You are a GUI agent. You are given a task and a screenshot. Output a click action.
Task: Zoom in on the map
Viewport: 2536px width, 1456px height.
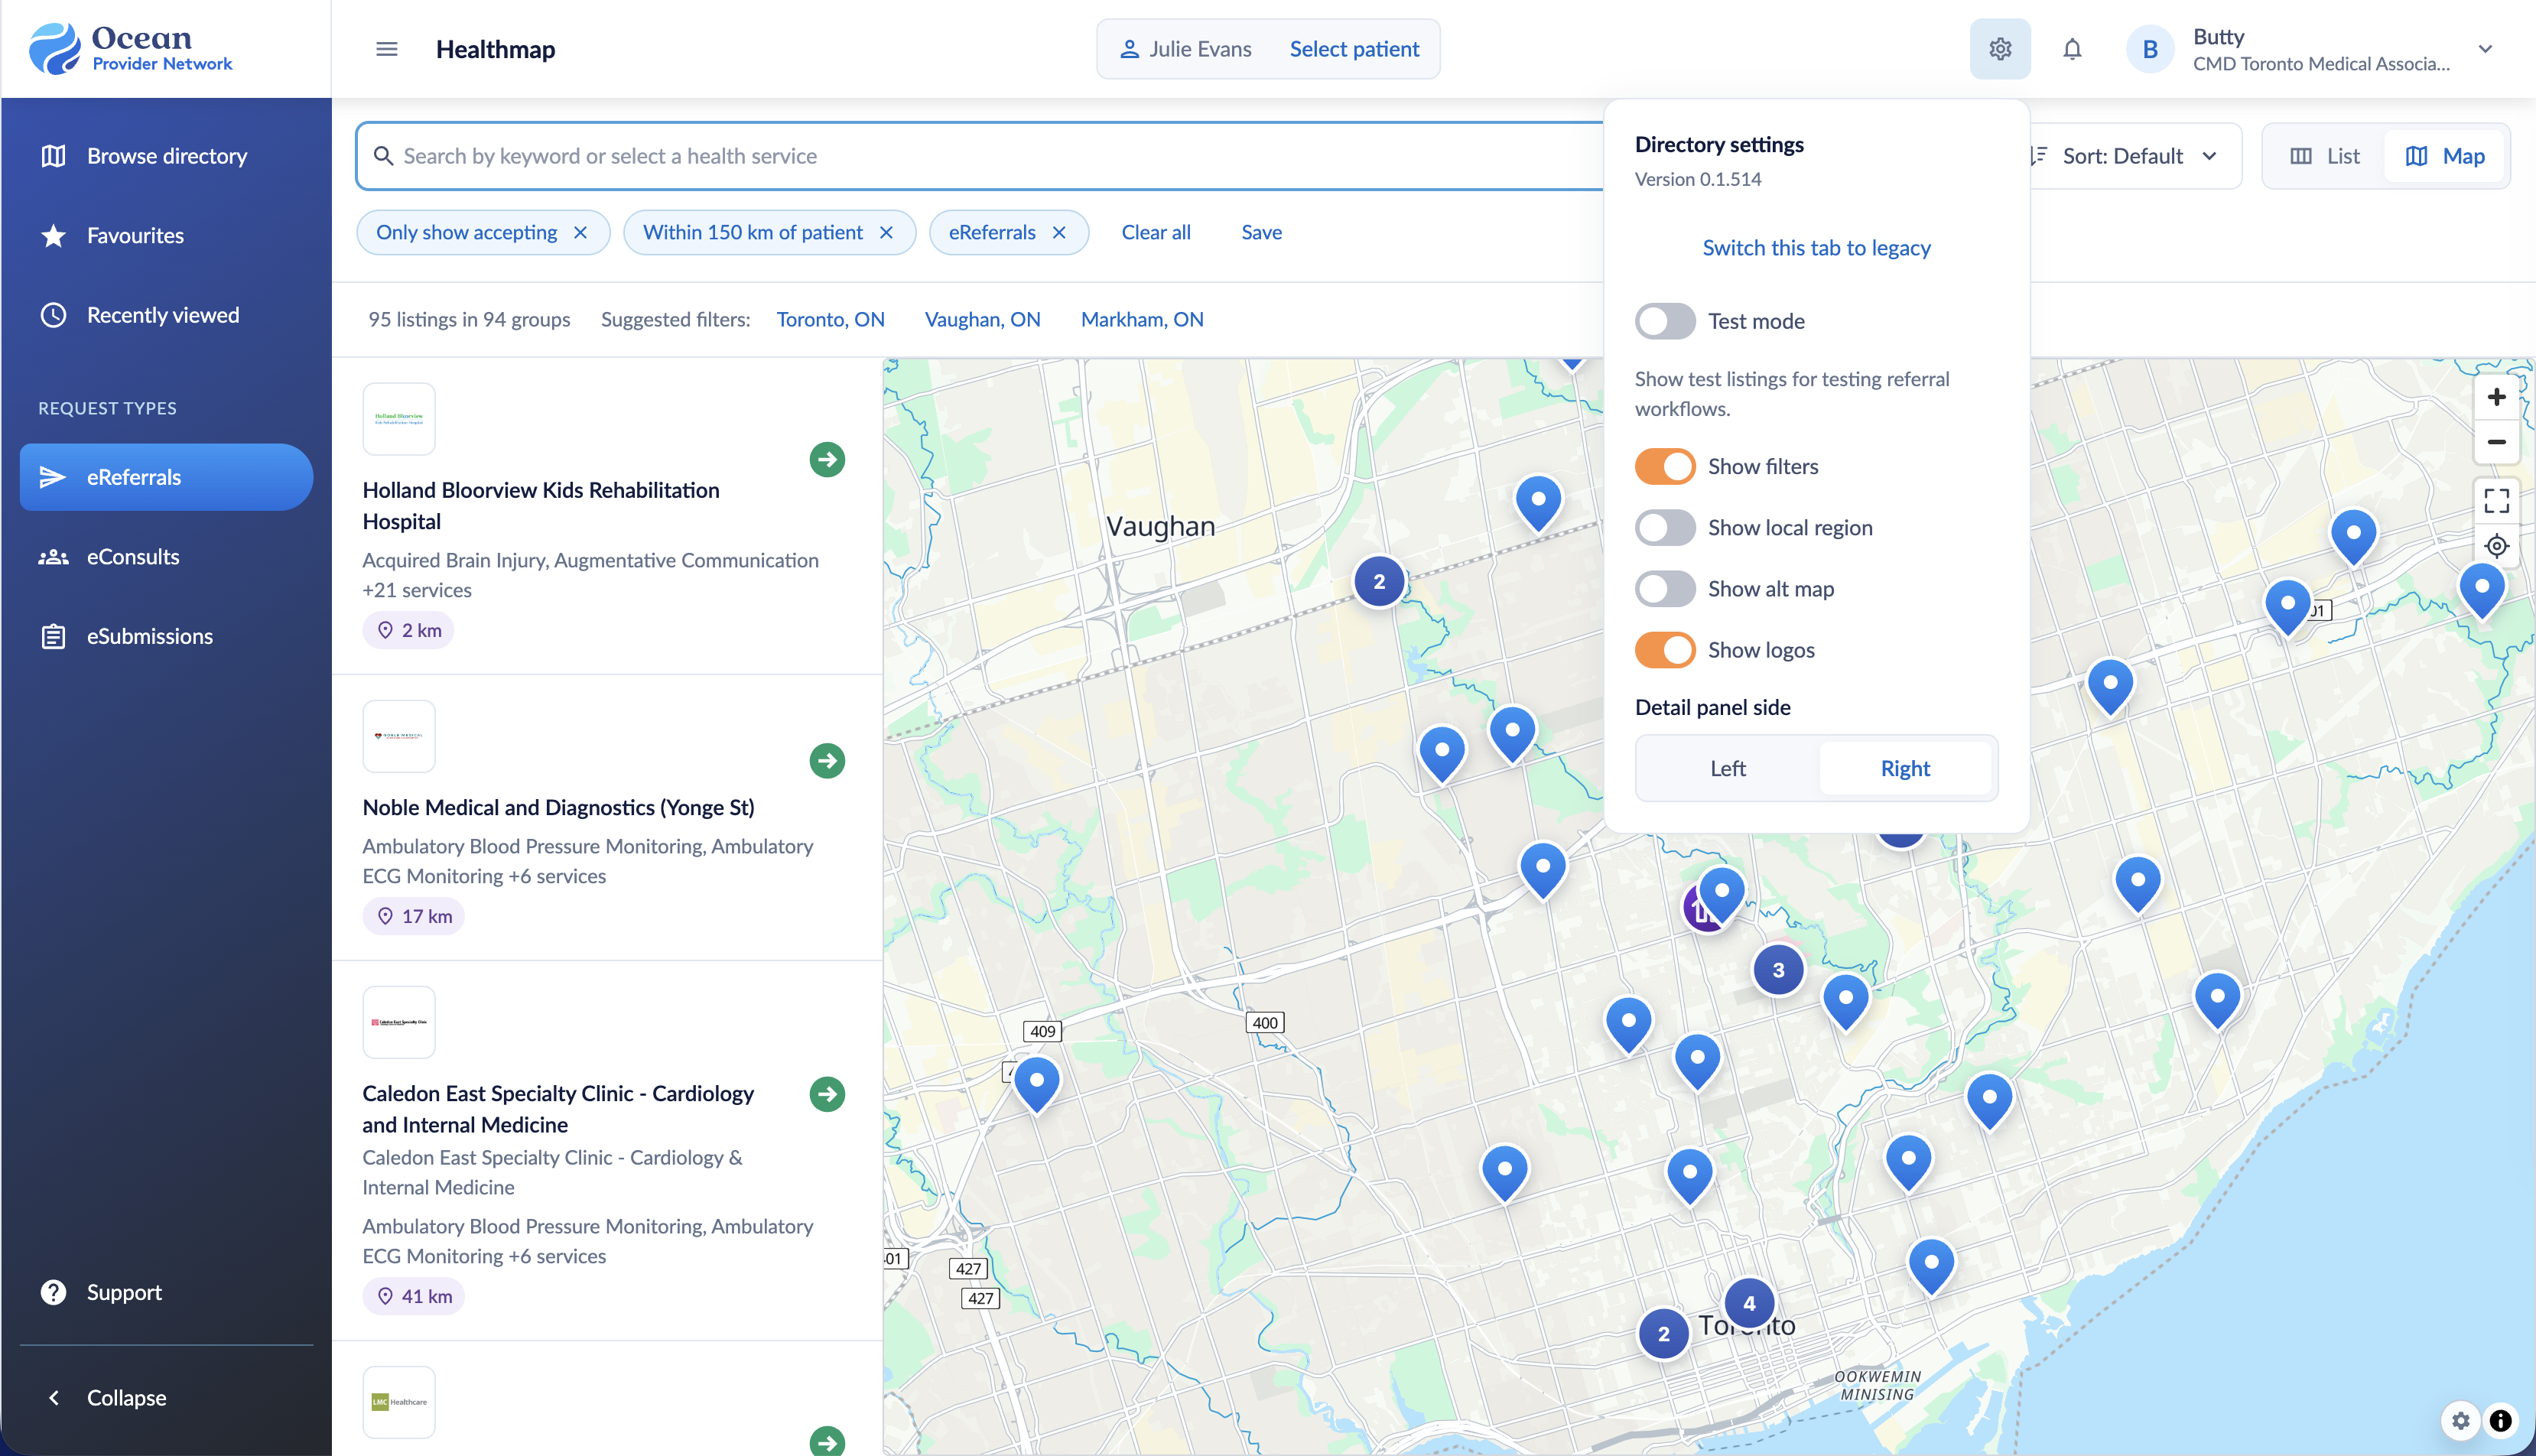pyautogui.click(x=2496, y=397)
